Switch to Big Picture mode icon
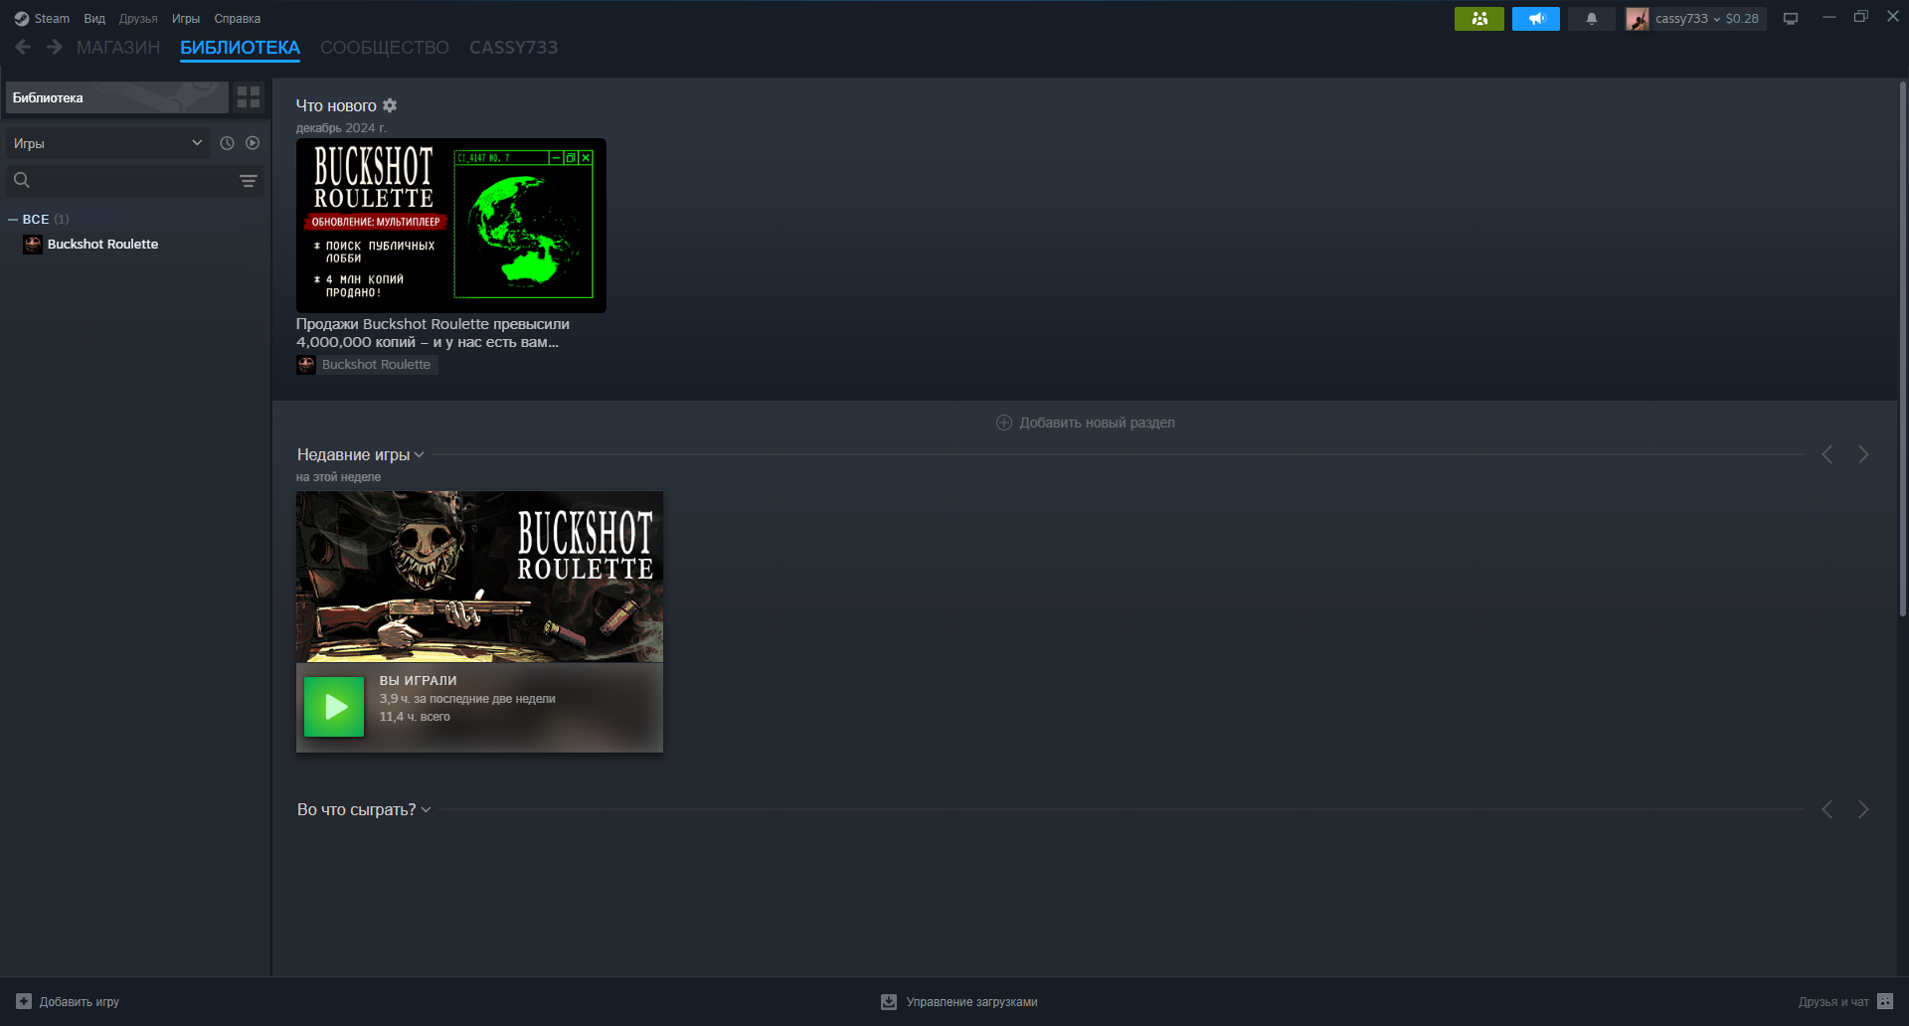The height and width of the screenshot is (1026, 1909). (x=1791, y=18)
